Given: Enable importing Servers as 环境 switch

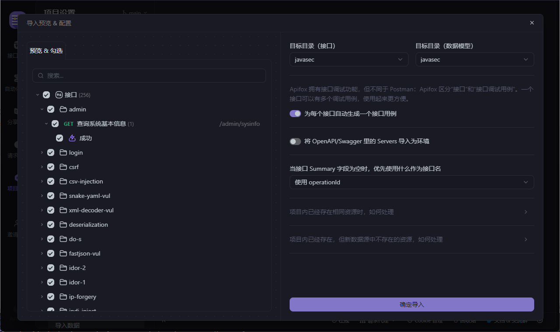Looking at the screenshot, I should [x=295, y=142].
